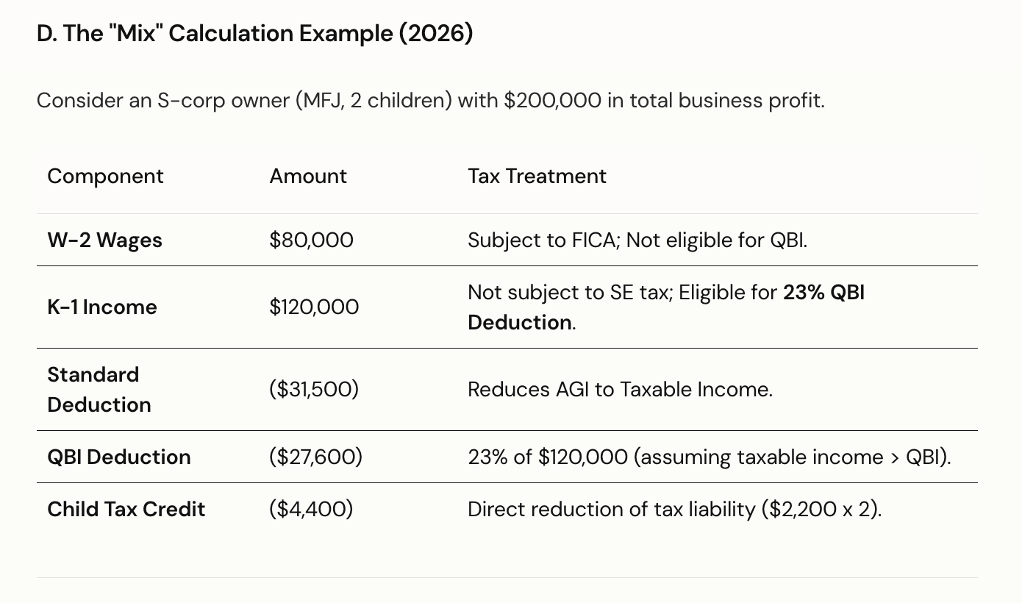Click the 23% of $120,000 description

click(x=709, y=457)
